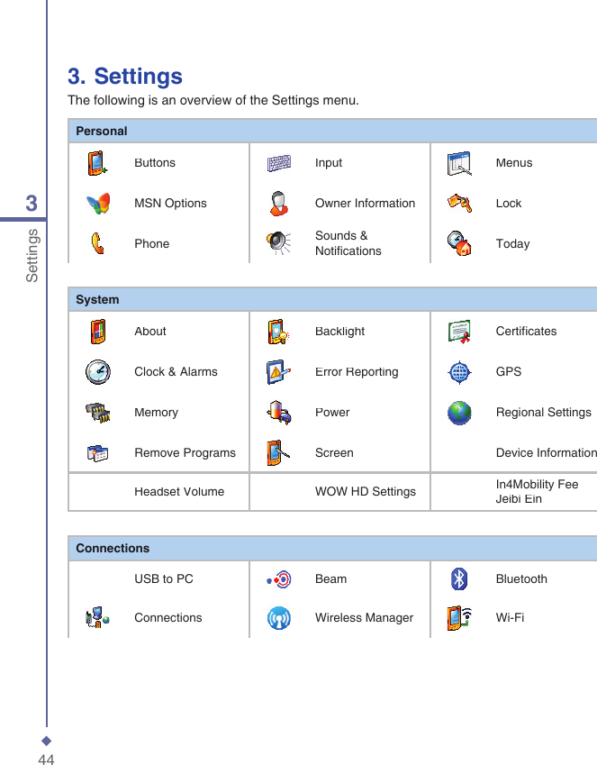Image resolution: width=597 pixels, height=765 pixels.
Task: Select the Connections section header
Action: 332,549
